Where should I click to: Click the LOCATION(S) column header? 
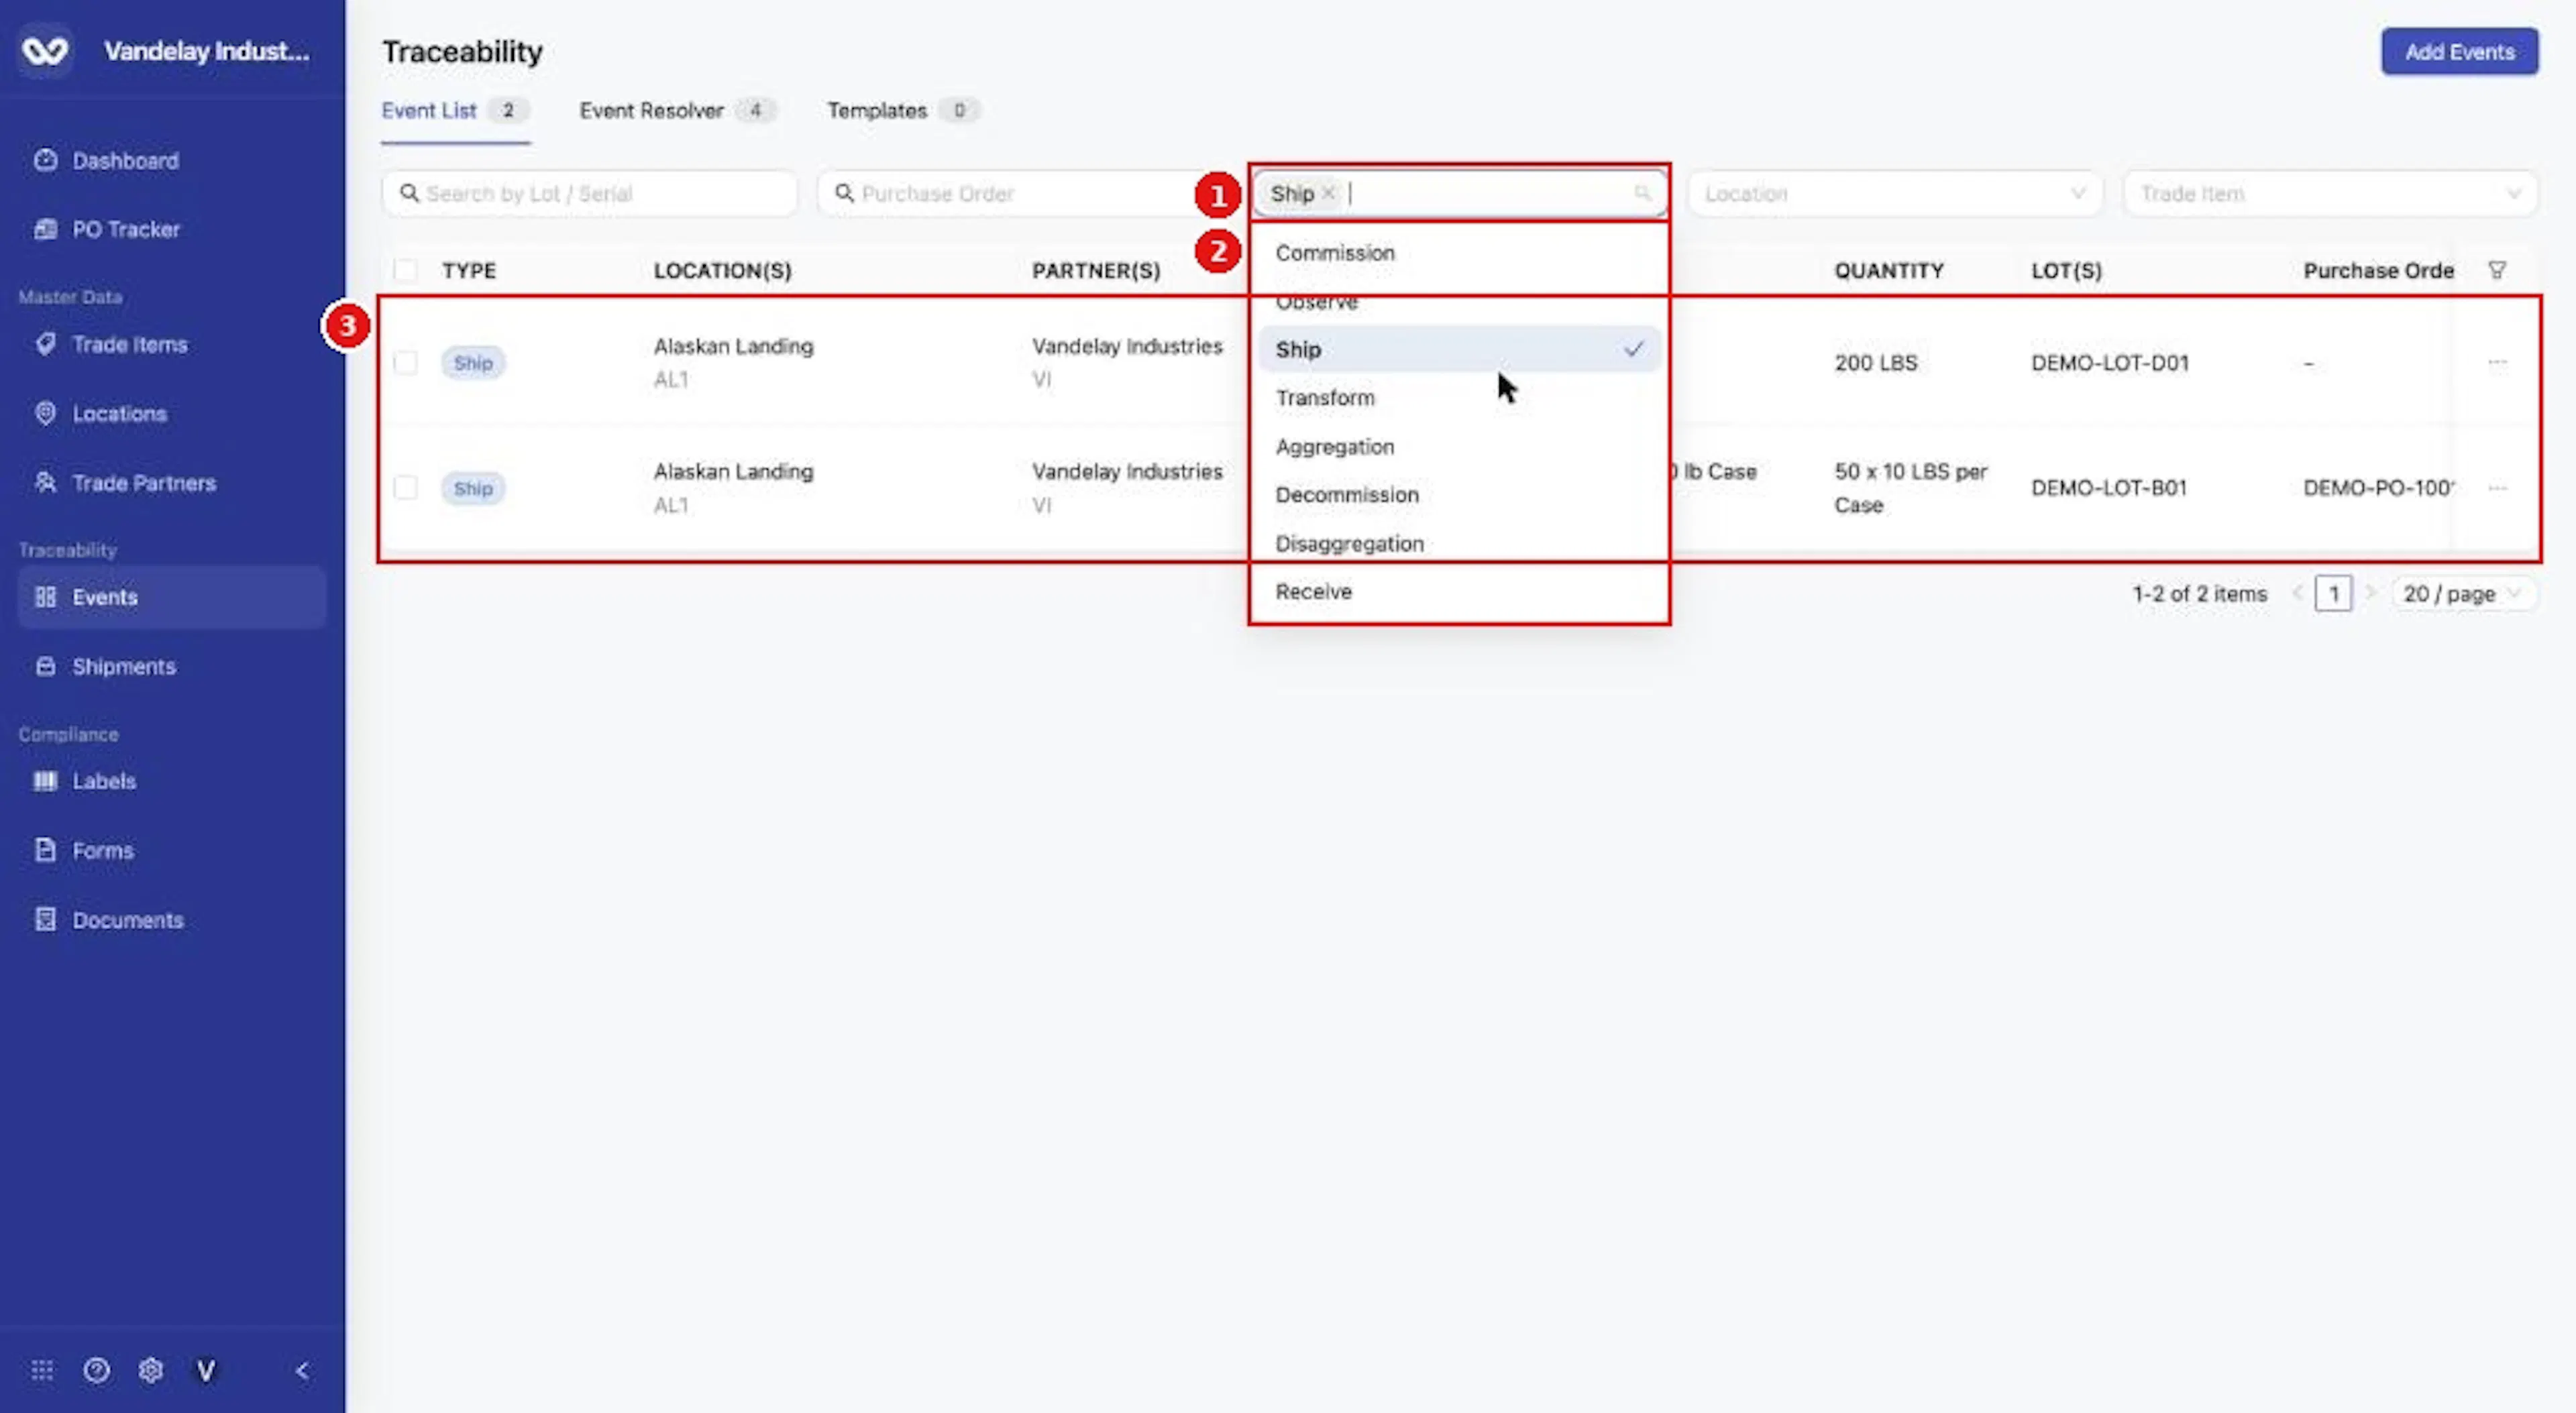[x=723, y=271]
